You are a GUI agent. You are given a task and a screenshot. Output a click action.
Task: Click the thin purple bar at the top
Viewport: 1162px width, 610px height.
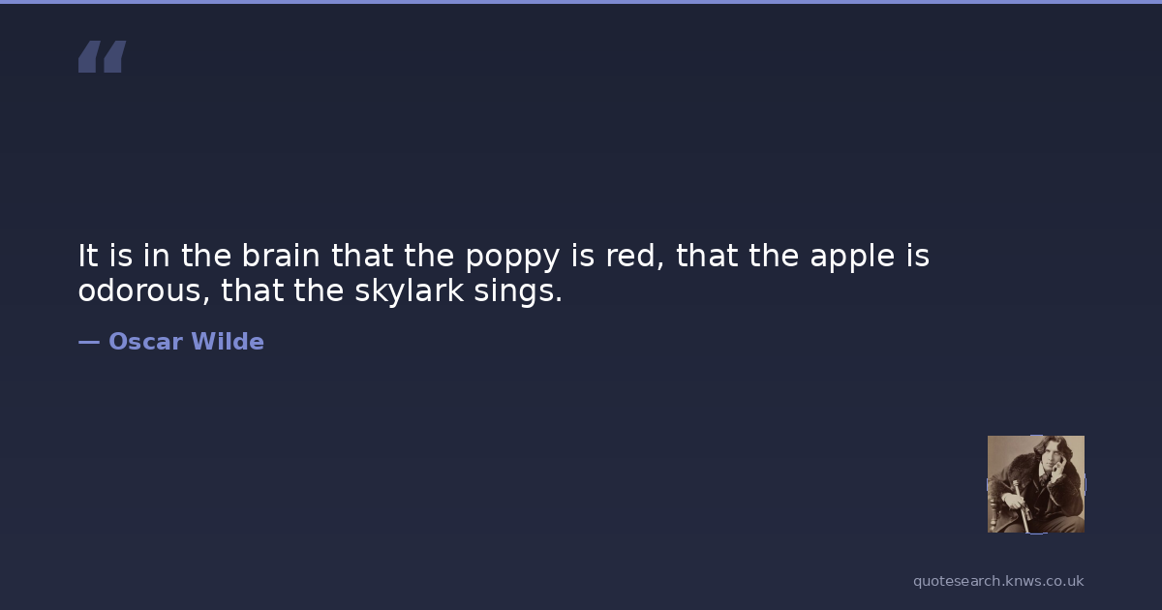(581, 2)
